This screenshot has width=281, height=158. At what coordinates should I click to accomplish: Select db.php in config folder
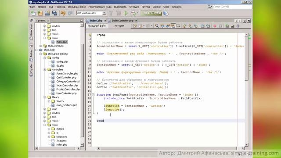pos(60,65)
